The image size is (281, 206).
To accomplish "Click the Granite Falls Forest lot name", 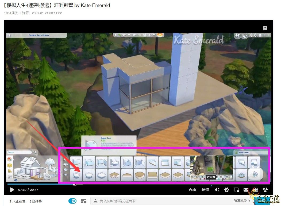I will [39, 36].
